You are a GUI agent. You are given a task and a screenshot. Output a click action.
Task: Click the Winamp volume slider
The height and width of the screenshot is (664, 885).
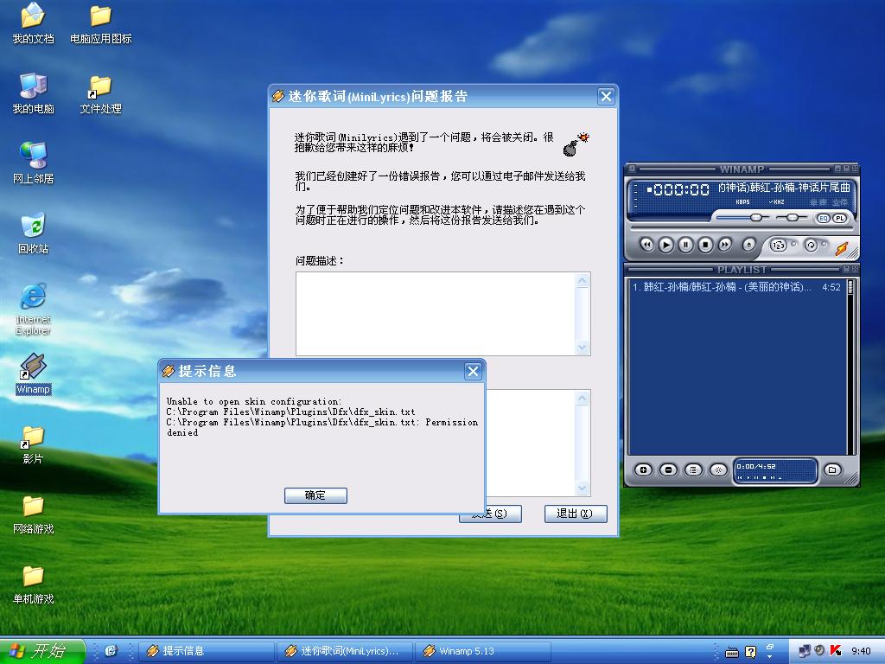(x=756, y=218)
